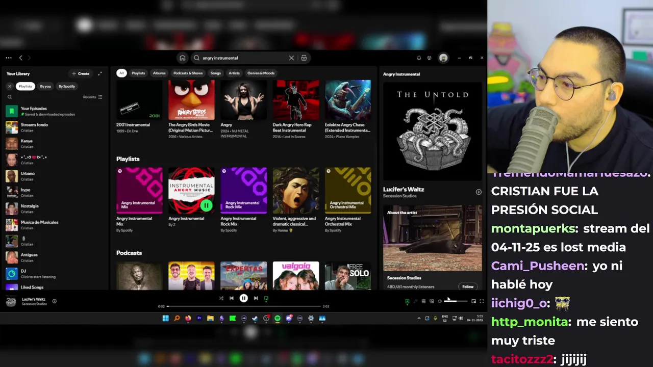
Task: Open the Nostalgia playlist
Action: 54,208
